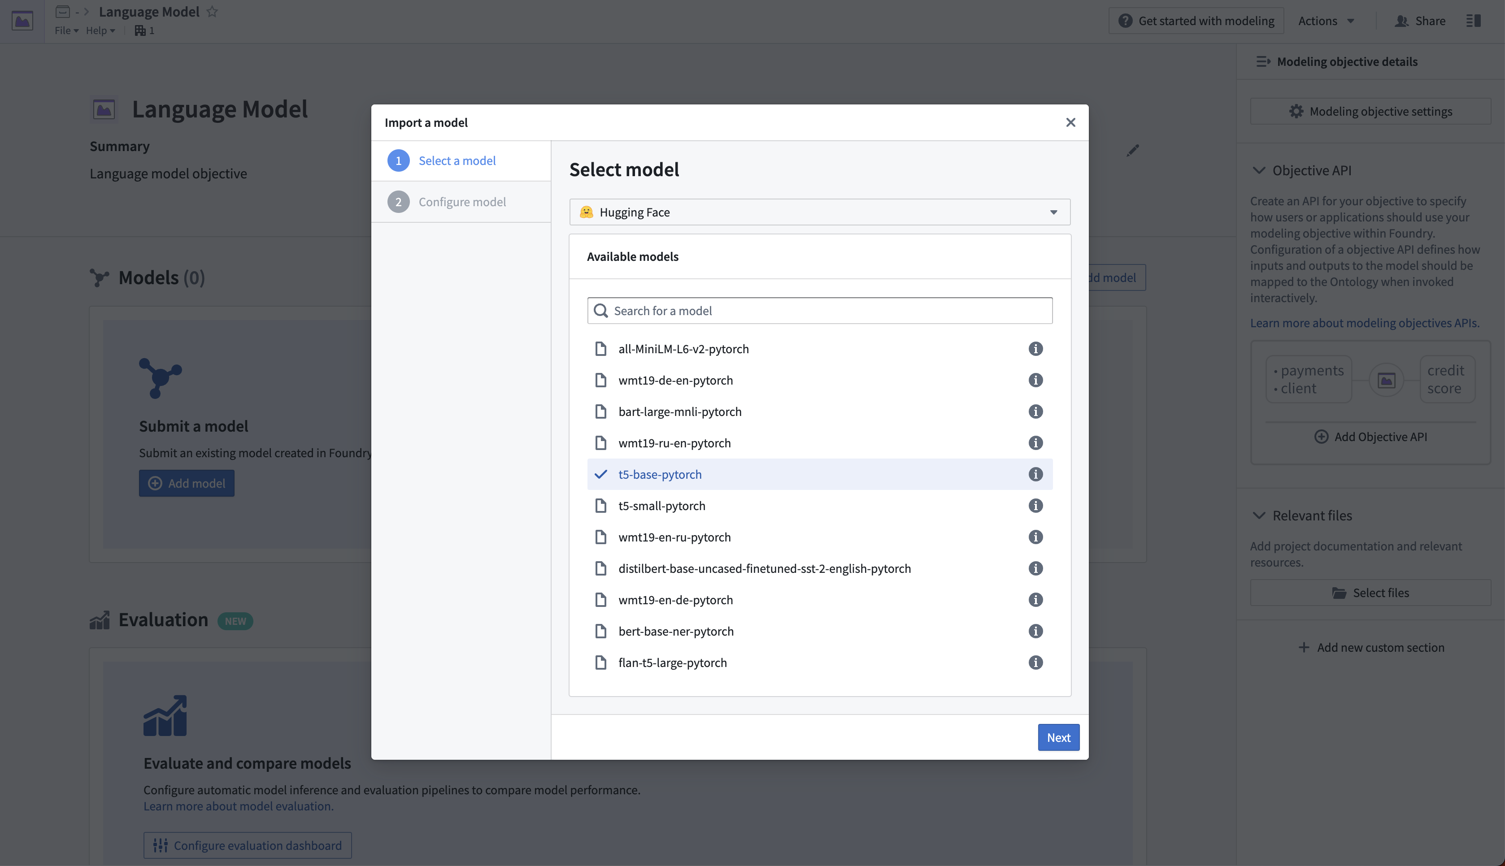This screenshot has width=1505, height=866.
Task: Click the organization building icon in header
Action: (x=140, y=30)
